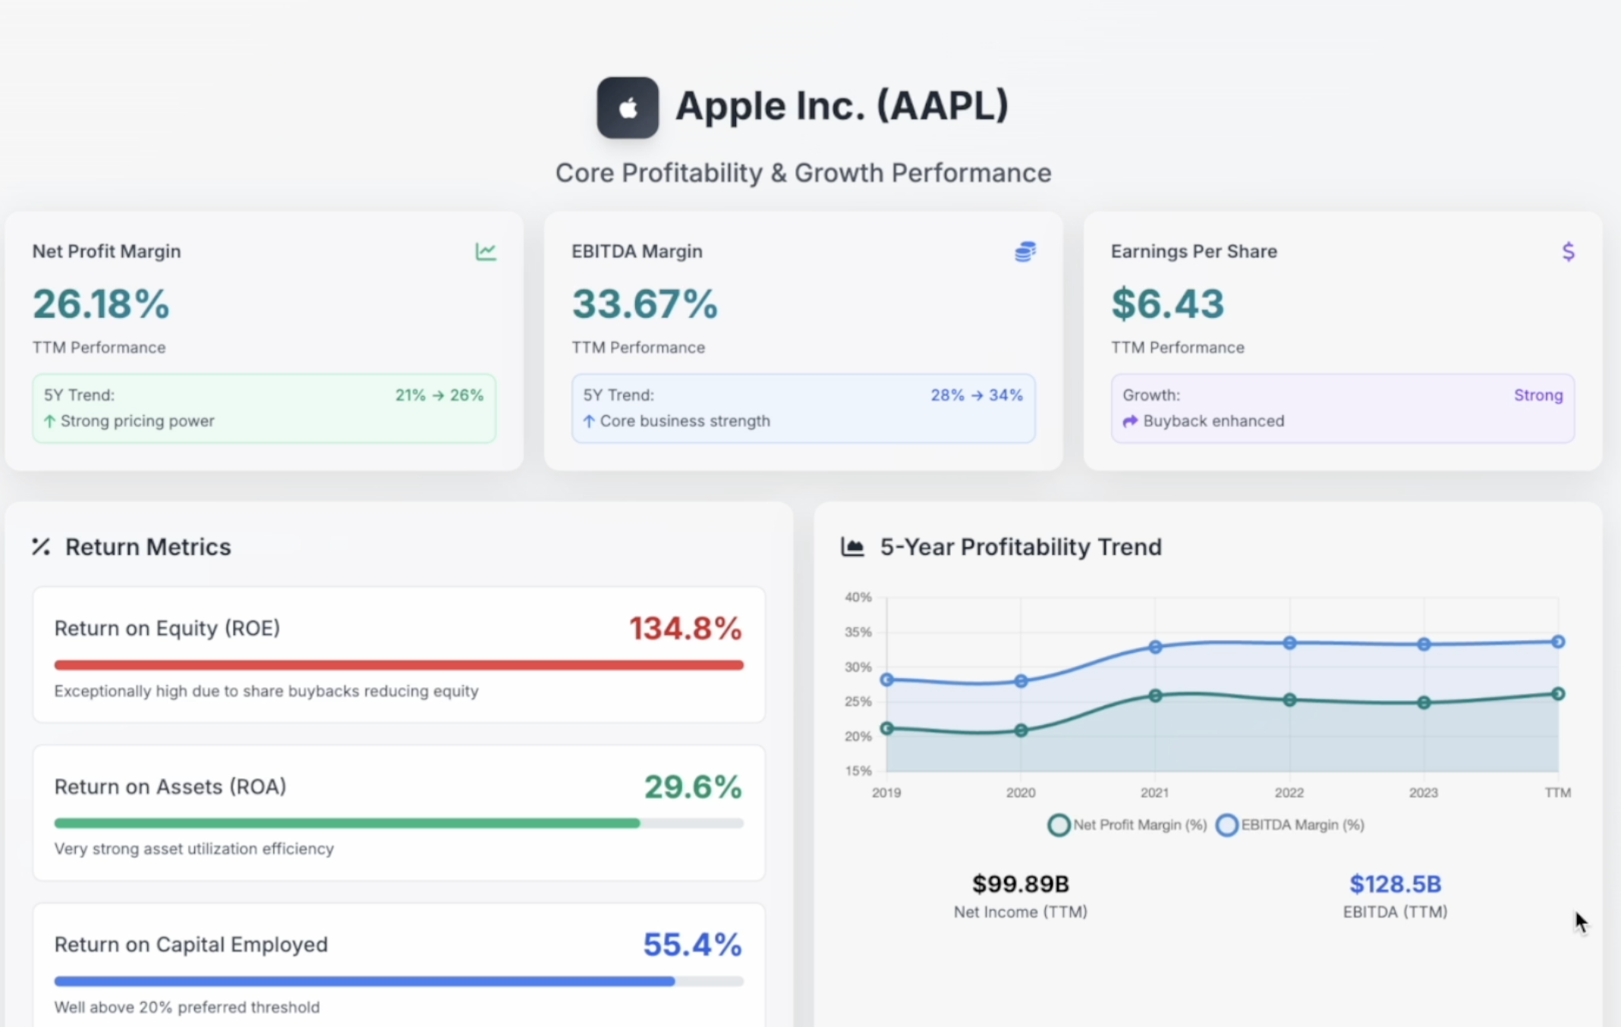
Task: Click the up-arrow icon next to Strong pricing power
Action: pyautogui.click(x=50, y=421)
